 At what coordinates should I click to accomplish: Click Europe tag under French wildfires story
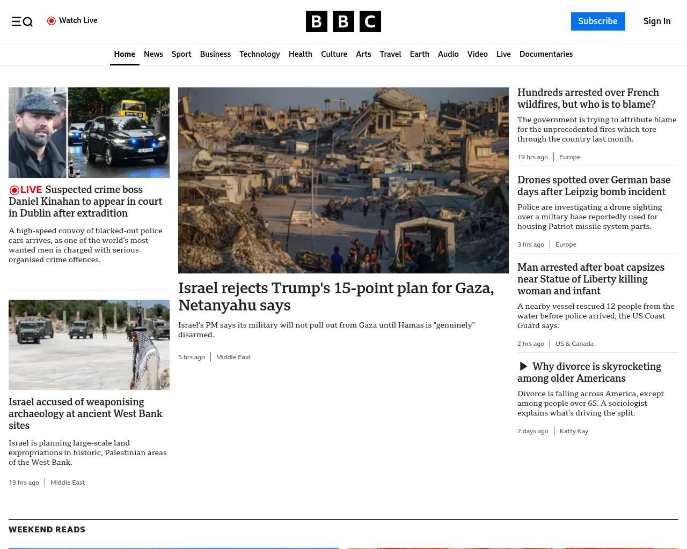tap(569, 157)
